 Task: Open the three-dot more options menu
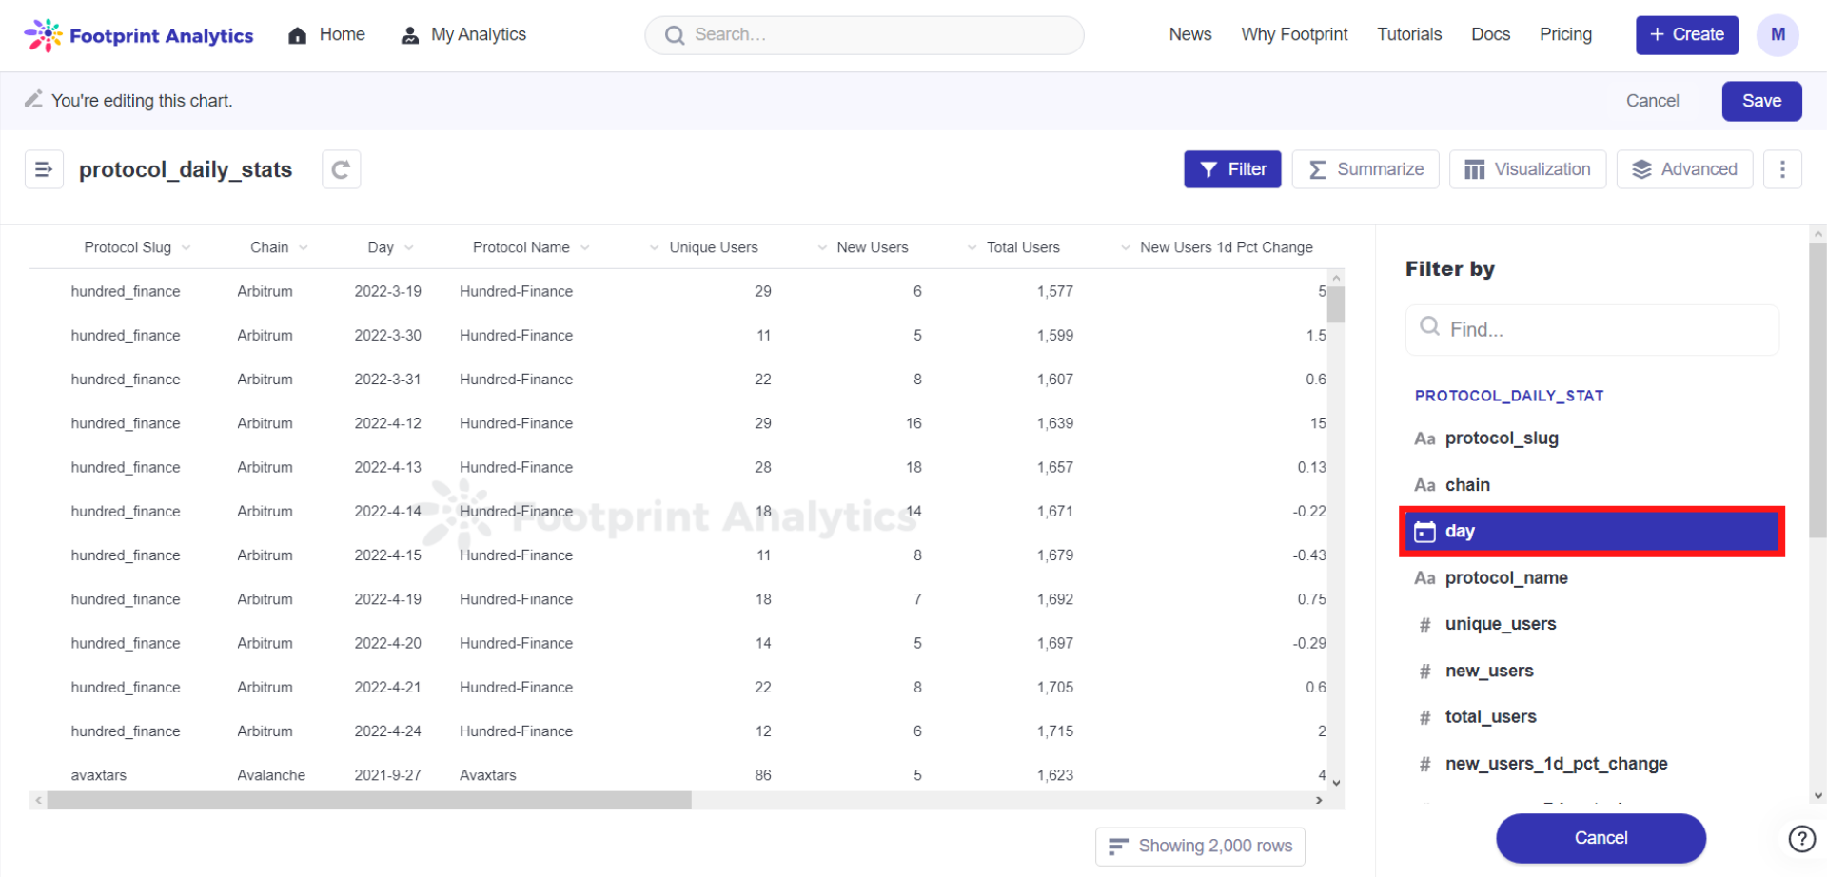[1782, 169]
